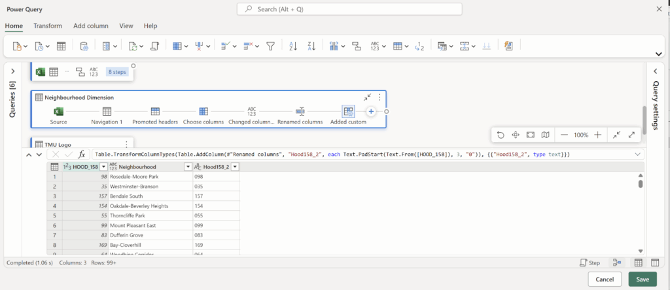This screenshot has height=290, width=670.
Task: Click the fx formula icon
Action: coord(82,154)
